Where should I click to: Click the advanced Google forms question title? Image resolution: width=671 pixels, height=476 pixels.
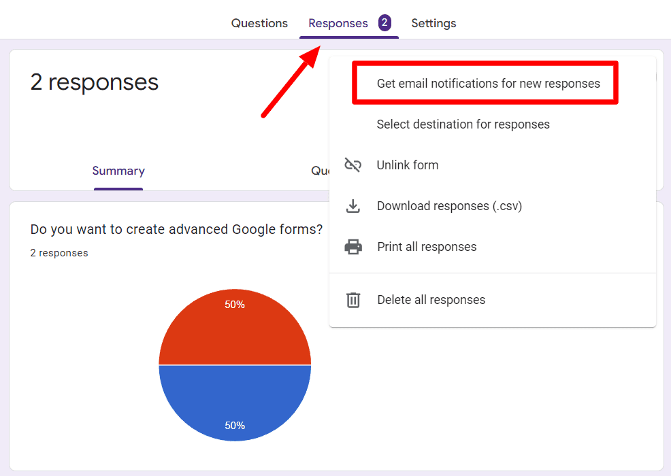coord(176,230)
